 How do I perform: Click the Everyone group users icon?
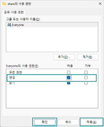coord(9,25)
